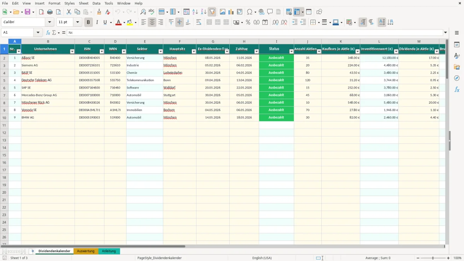Click the Print icon
Viewport: 464px width, 261px height.
coord(50,12)
